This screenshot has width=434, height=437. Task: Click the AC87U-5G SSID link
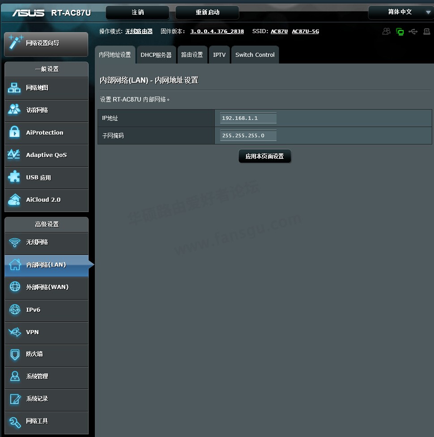pos(306,31)
